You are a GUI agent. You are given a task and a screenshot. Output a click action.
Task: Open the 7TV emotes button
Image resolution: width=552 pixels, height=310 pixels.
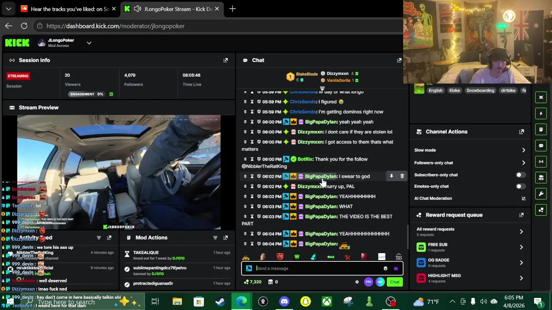pyautogui.click(x=368, y=282)
